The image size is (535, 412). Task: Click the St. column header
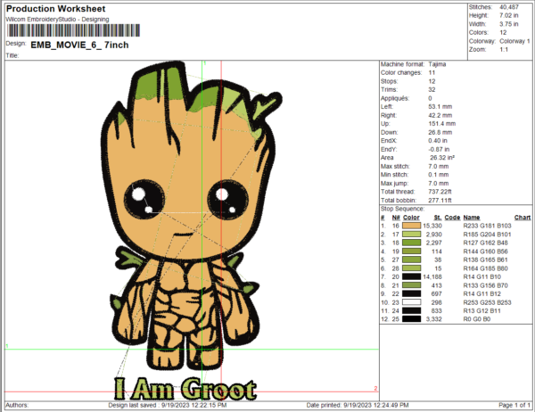point(437,218)
